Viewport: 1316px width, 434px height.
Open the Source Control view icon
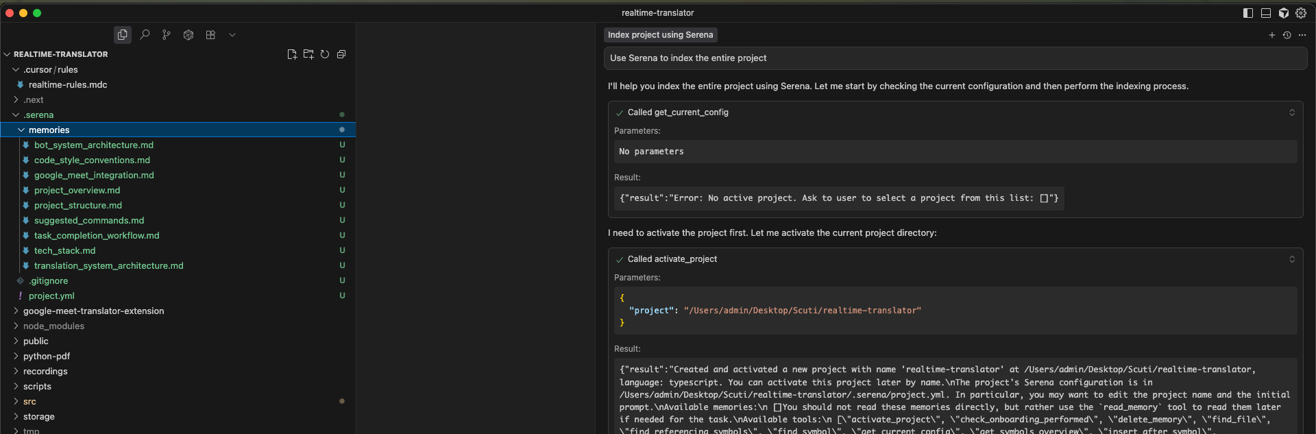pyautogui.click(x=167, y=35)
